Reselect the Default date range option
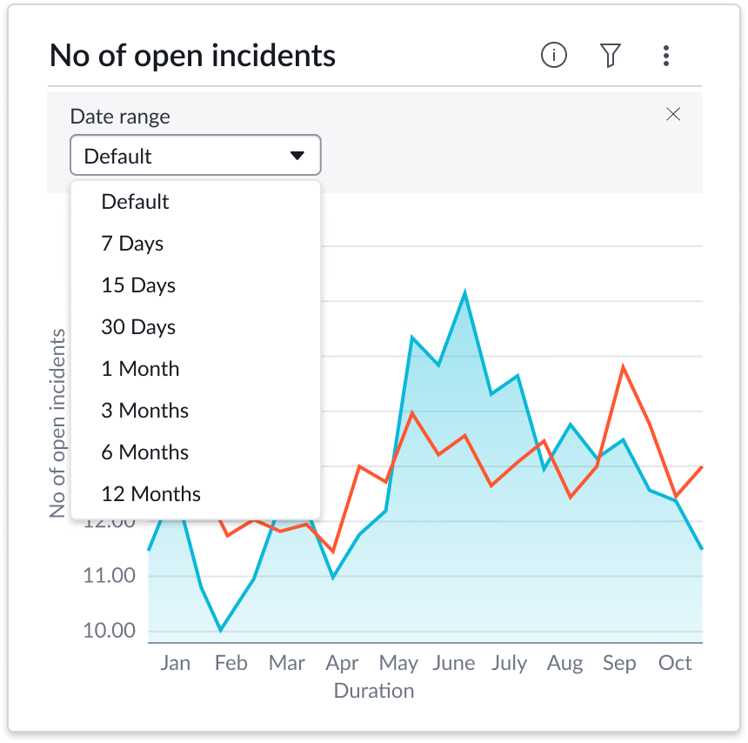This screenshot has height=743, width=748. click(135, 202)
